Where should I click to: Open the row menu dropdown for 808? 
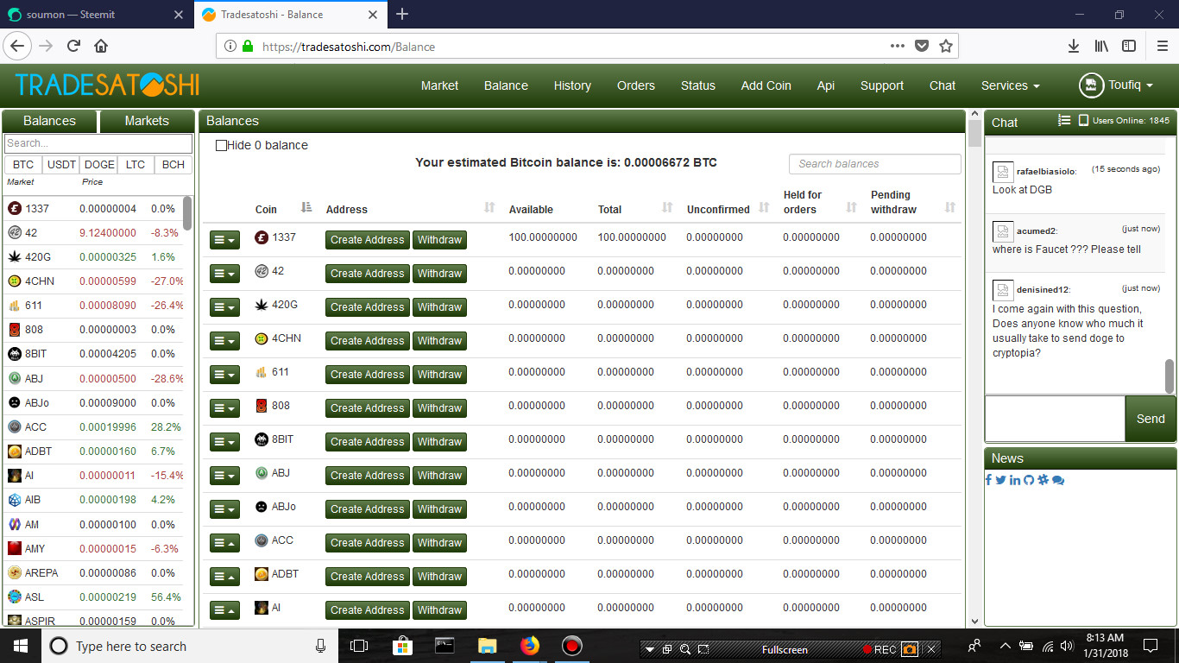pos(224,408)
